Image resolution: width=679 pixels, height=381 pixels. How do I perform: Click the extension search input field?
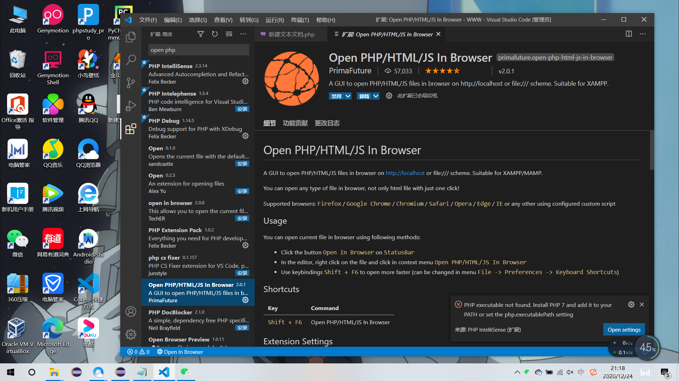[199, 50]
